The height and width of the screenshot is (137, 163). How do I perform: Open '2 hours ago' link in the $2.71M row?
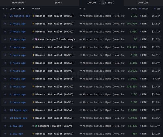click(x=18, y=32)
